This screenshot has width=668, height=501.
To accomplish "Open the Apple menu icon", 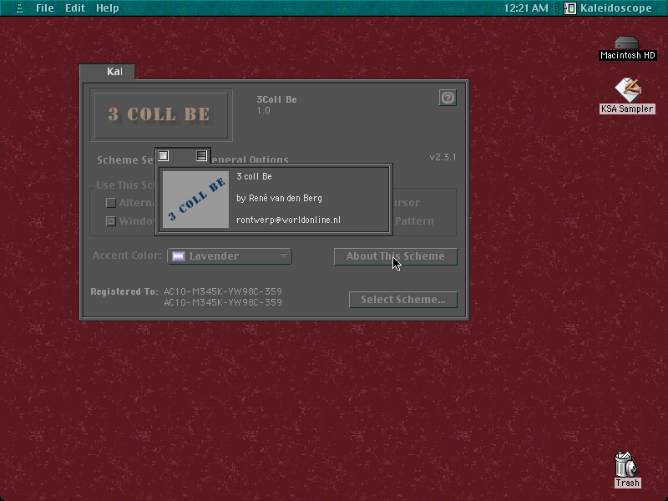I will (19, 8).
